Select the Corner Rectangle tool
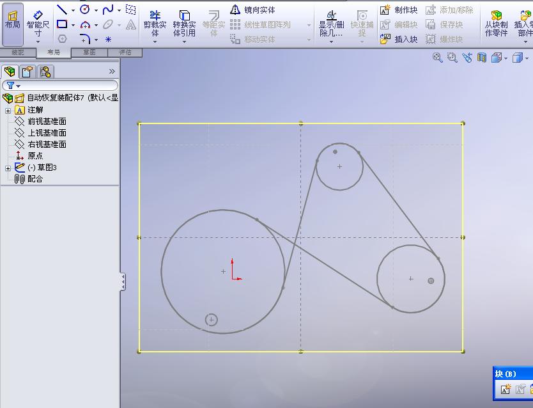The image size is (533, 408). point(62,24)
